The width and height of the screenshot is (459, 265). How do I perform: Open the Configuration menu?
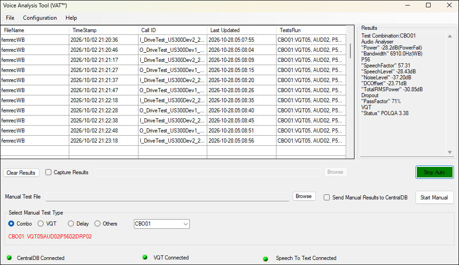(40, 18)
